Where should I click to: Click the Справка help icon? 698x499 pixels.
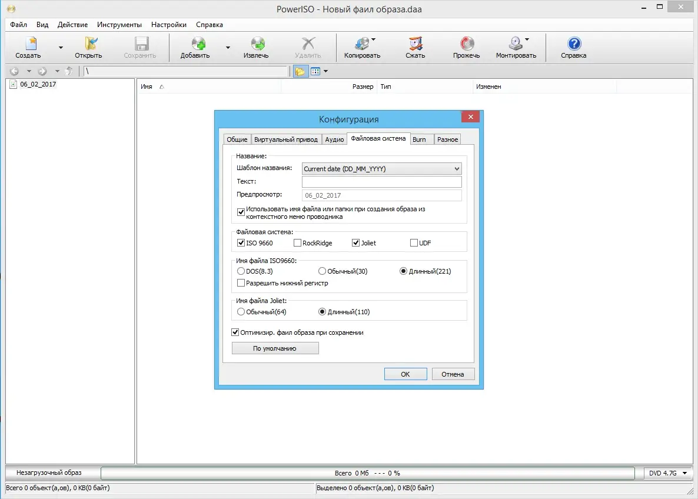pyautogui.click(x=571, y=47)
